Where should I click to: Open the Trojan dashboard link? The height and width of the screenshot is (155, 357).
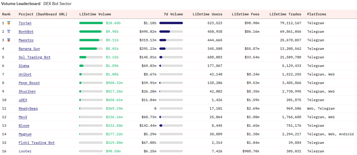tap(25, 23)
